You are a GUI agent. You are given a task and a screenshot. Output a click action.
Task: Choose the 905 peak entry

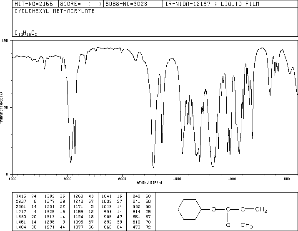(x=108, y=217)
